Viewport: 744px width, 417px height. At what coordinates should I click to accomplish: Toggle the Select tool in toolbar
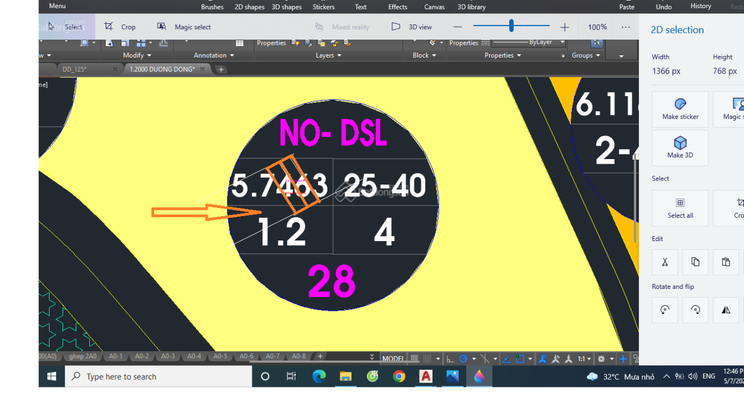click(x=65, y=27)
